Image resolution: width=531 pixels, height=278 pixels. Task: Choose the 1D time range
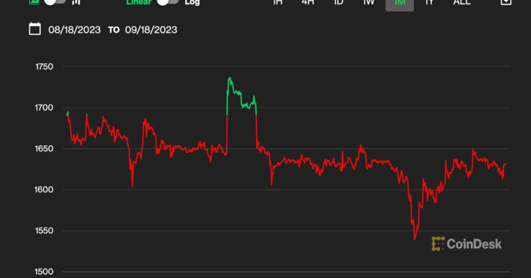click(x=339, y=3)
